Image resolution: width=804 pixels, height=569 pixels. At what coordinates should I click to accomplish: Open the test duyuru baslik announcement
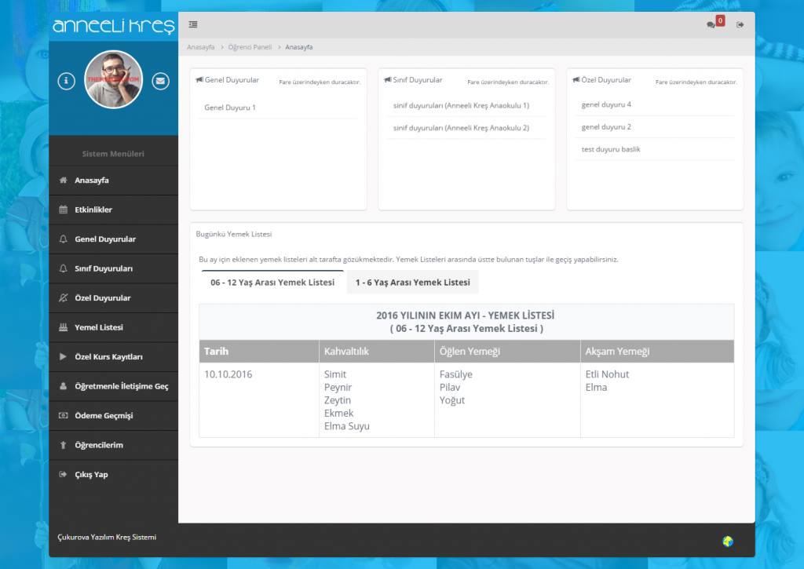pos(611,149)
